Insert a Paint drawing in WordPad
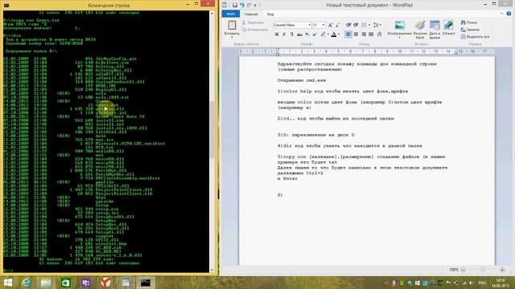The image size is (515, 289). (x=420, y=30)
